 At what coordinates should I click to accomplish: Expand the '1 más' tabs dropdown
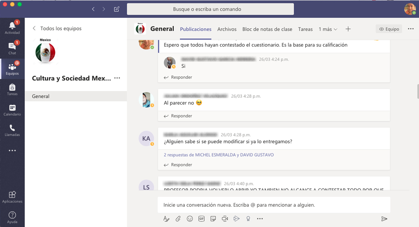tap(328, 29)
